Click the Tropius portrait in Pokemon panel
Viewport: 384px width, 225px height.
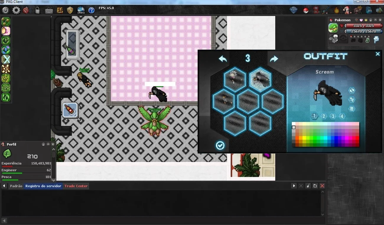tap(333, 28)
